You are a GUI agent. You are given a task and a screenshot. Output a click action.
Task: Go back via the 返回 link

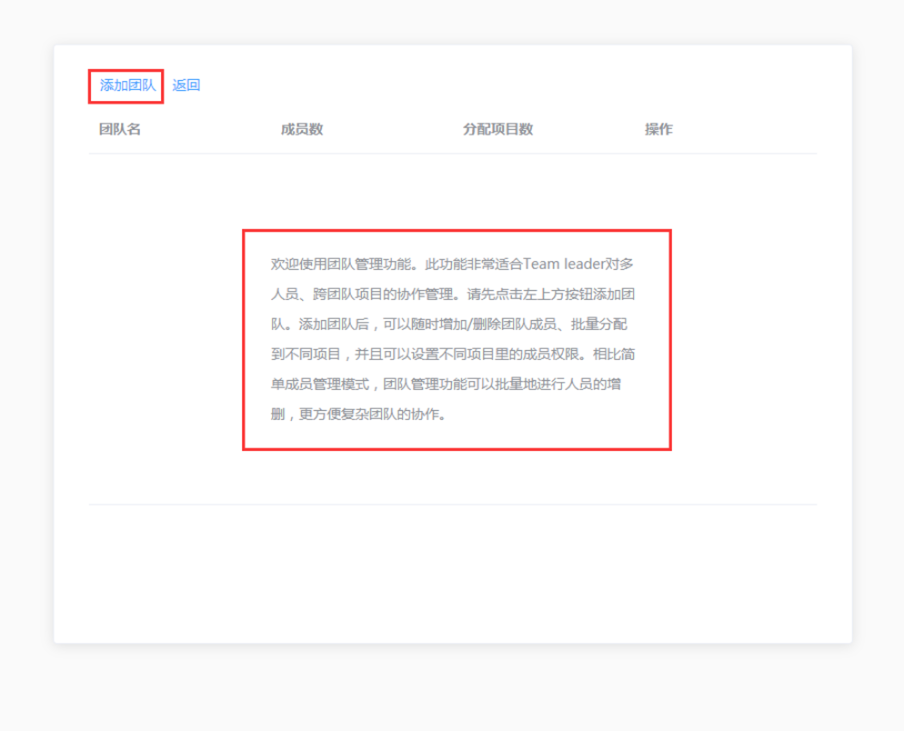pyautogui.click(x=186, y=85)
